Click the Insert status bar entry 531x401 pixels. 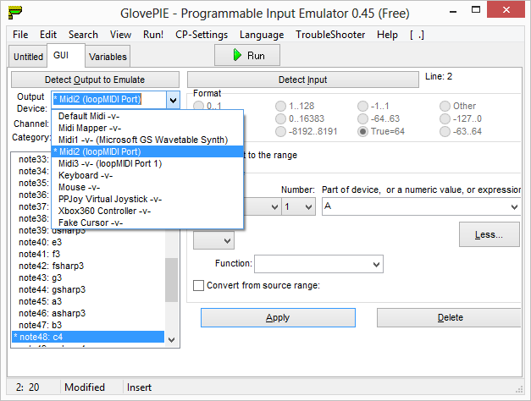[139, 387]
